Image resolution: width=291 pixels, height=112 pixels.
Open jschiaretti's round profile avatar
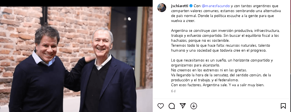click(162, 8)
